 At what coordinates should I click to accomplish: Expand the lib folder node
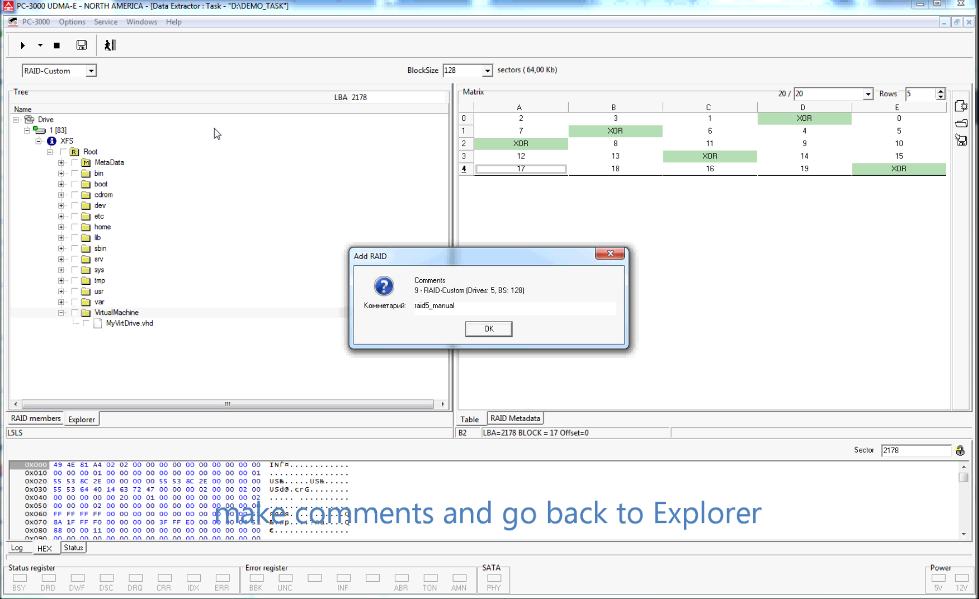click(x=61, y=238)
